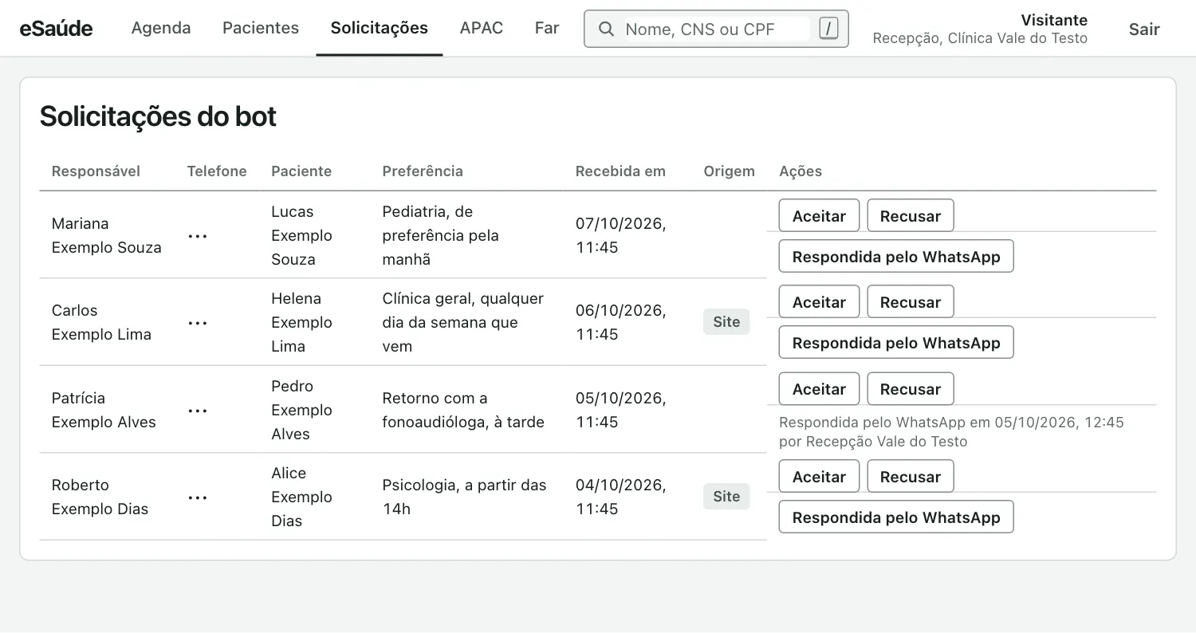This screenshot has height=633, width=1196.
Task: Select the Solicitações tab
Action: click(380, 28)
